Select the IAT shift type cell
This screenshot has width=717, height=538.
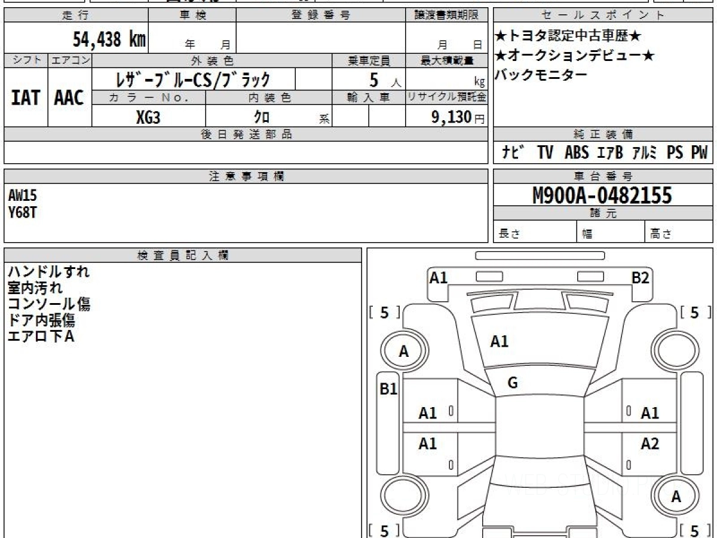coord(26,97)
